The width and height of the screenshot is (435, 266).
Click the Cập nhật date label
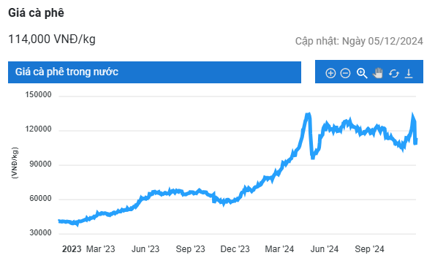(359, 41)
